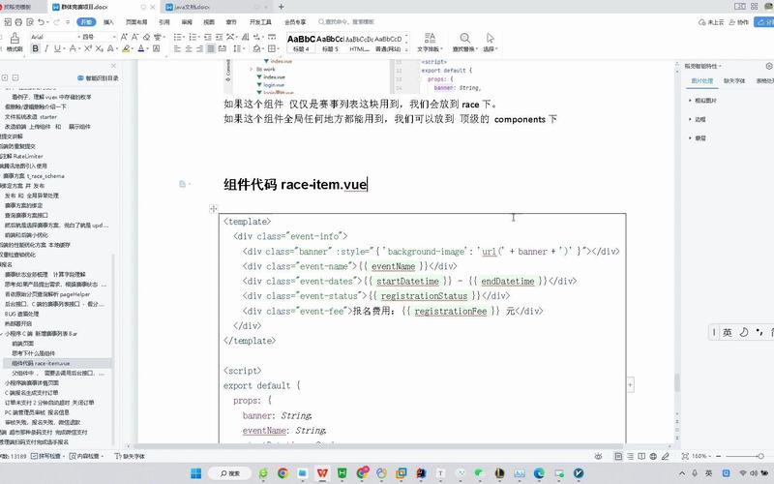Image resolution: width=774 pixels, height=484 pixels.
Task: Close the navigation outline pane
Action: pos(113,66)
